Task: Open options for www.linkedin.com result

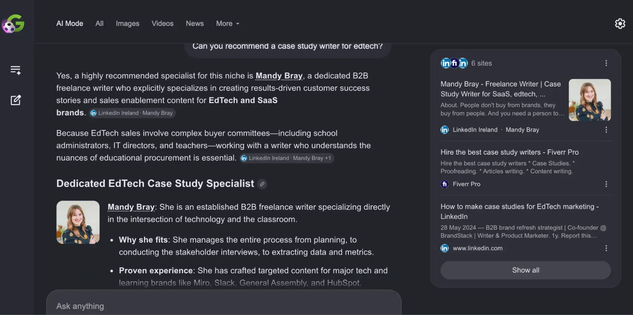Action: point(606,248)
